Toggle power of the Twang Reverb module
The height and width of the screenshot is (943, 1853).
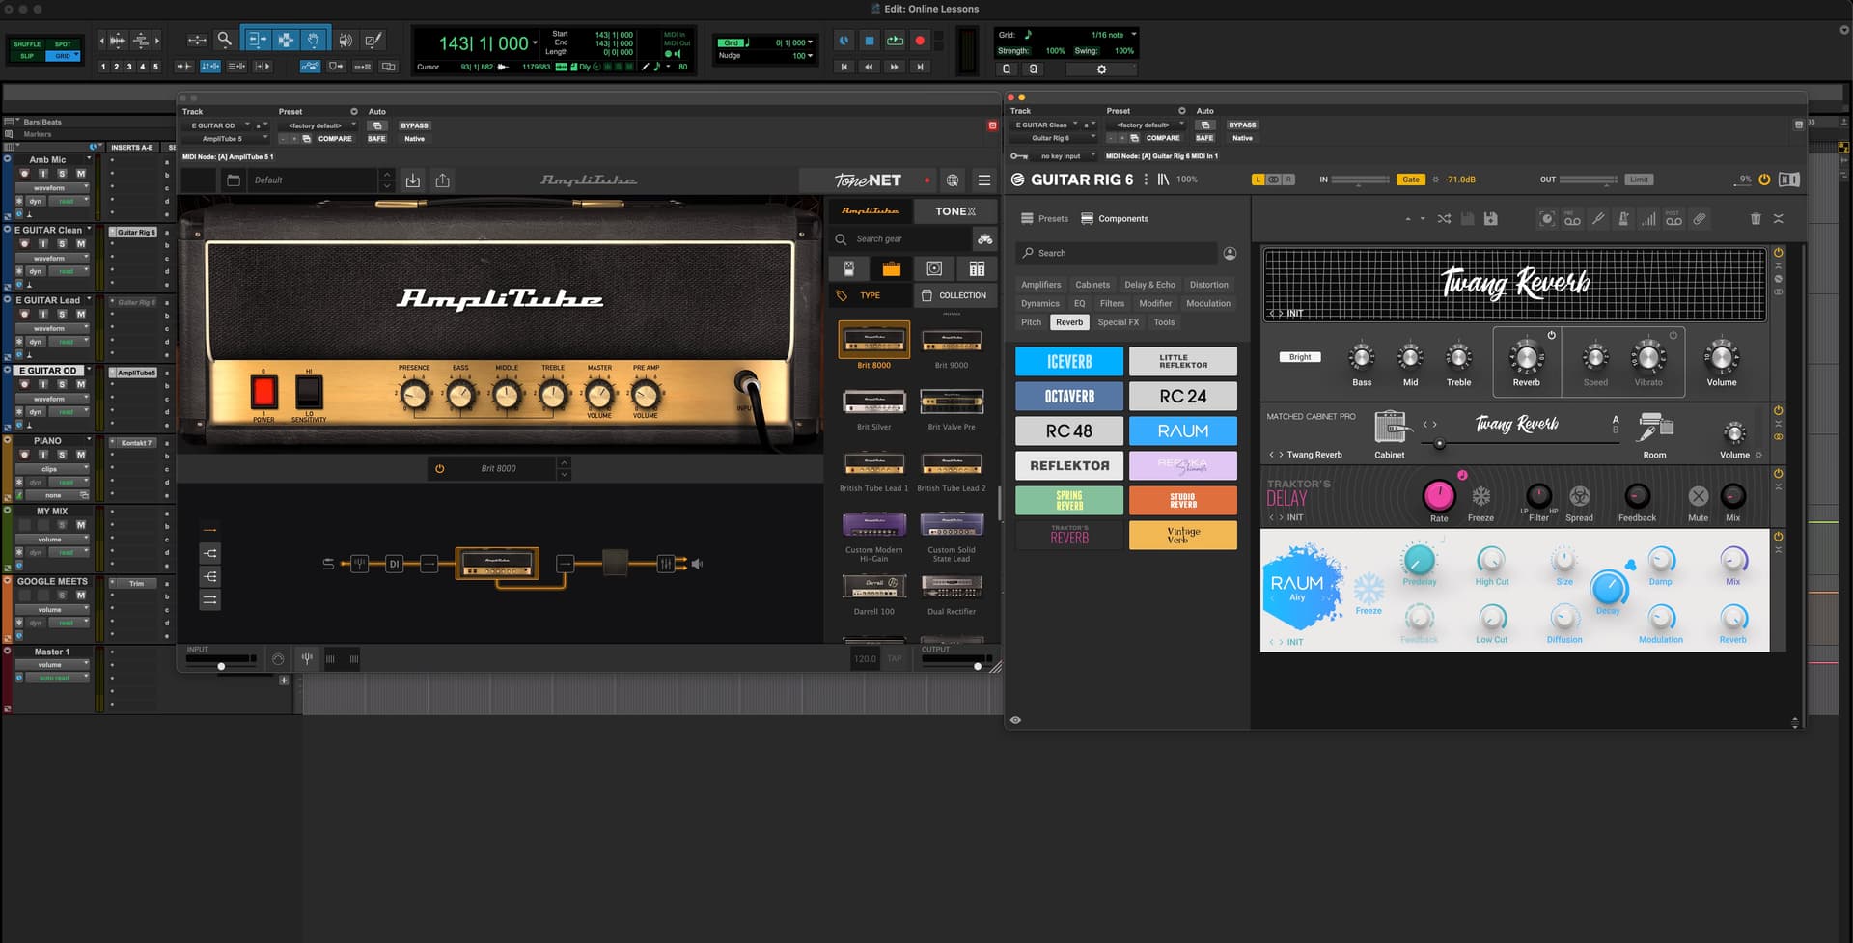[x=1778, y=252]
